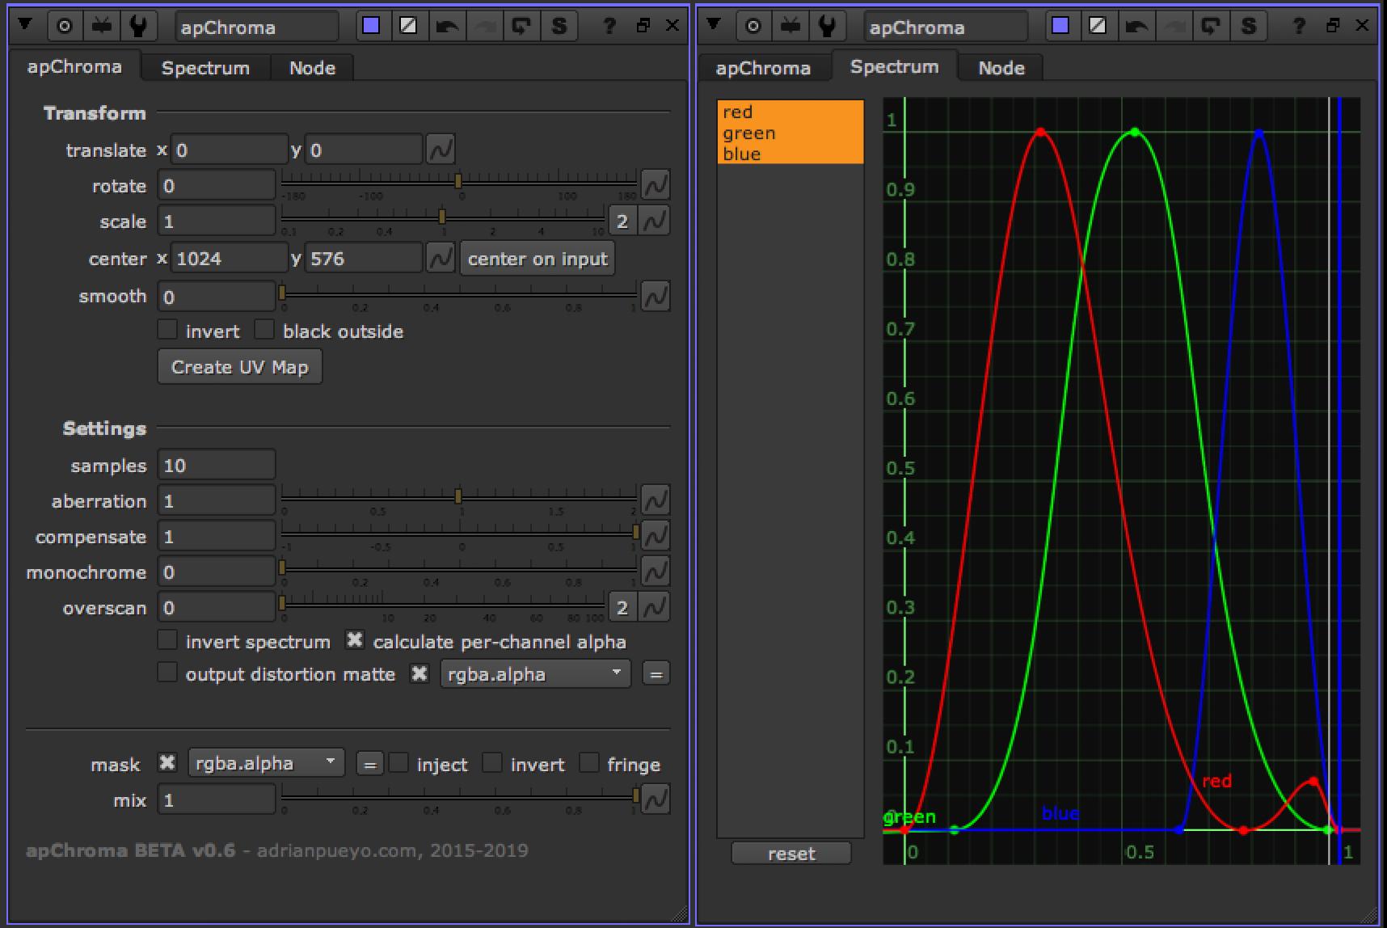Disable the calculate per-channel alpha checkbox
Image resolution: width=1387 pixels, height=928 pixels.
355,639
